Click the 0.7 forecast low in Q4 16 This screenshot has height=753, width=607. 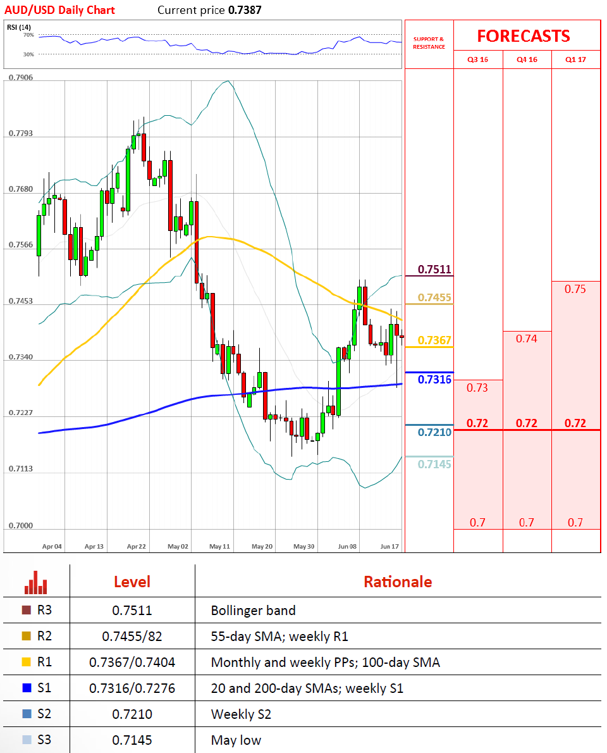click(x=527, y=523)
